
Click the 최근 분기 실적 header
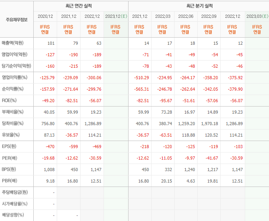[199, 6]
